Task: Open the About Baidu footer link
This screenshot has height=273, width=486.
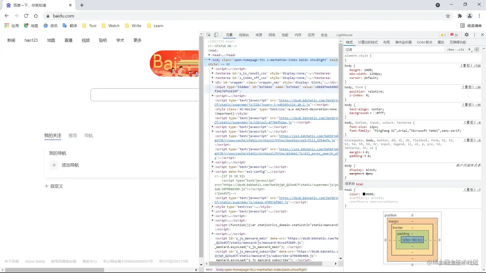Action: (x=35, y=261)
